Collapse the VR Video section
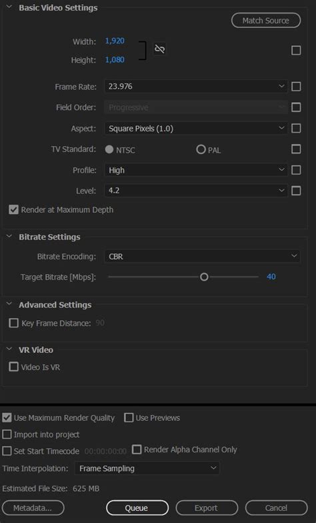This screenshot has height=523, width=316. (9, 350)
